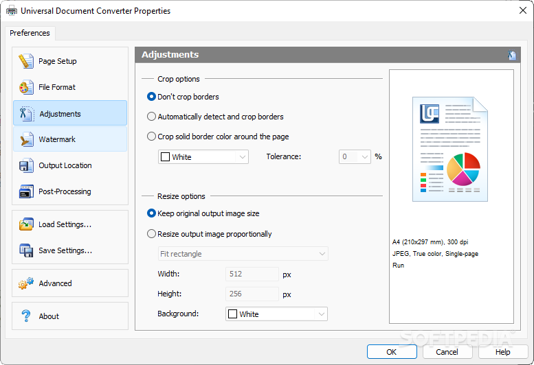The height and width of the screenshot is (365, 534).
Task: Switch to the Preferences tab
Action: click(30, 33)
